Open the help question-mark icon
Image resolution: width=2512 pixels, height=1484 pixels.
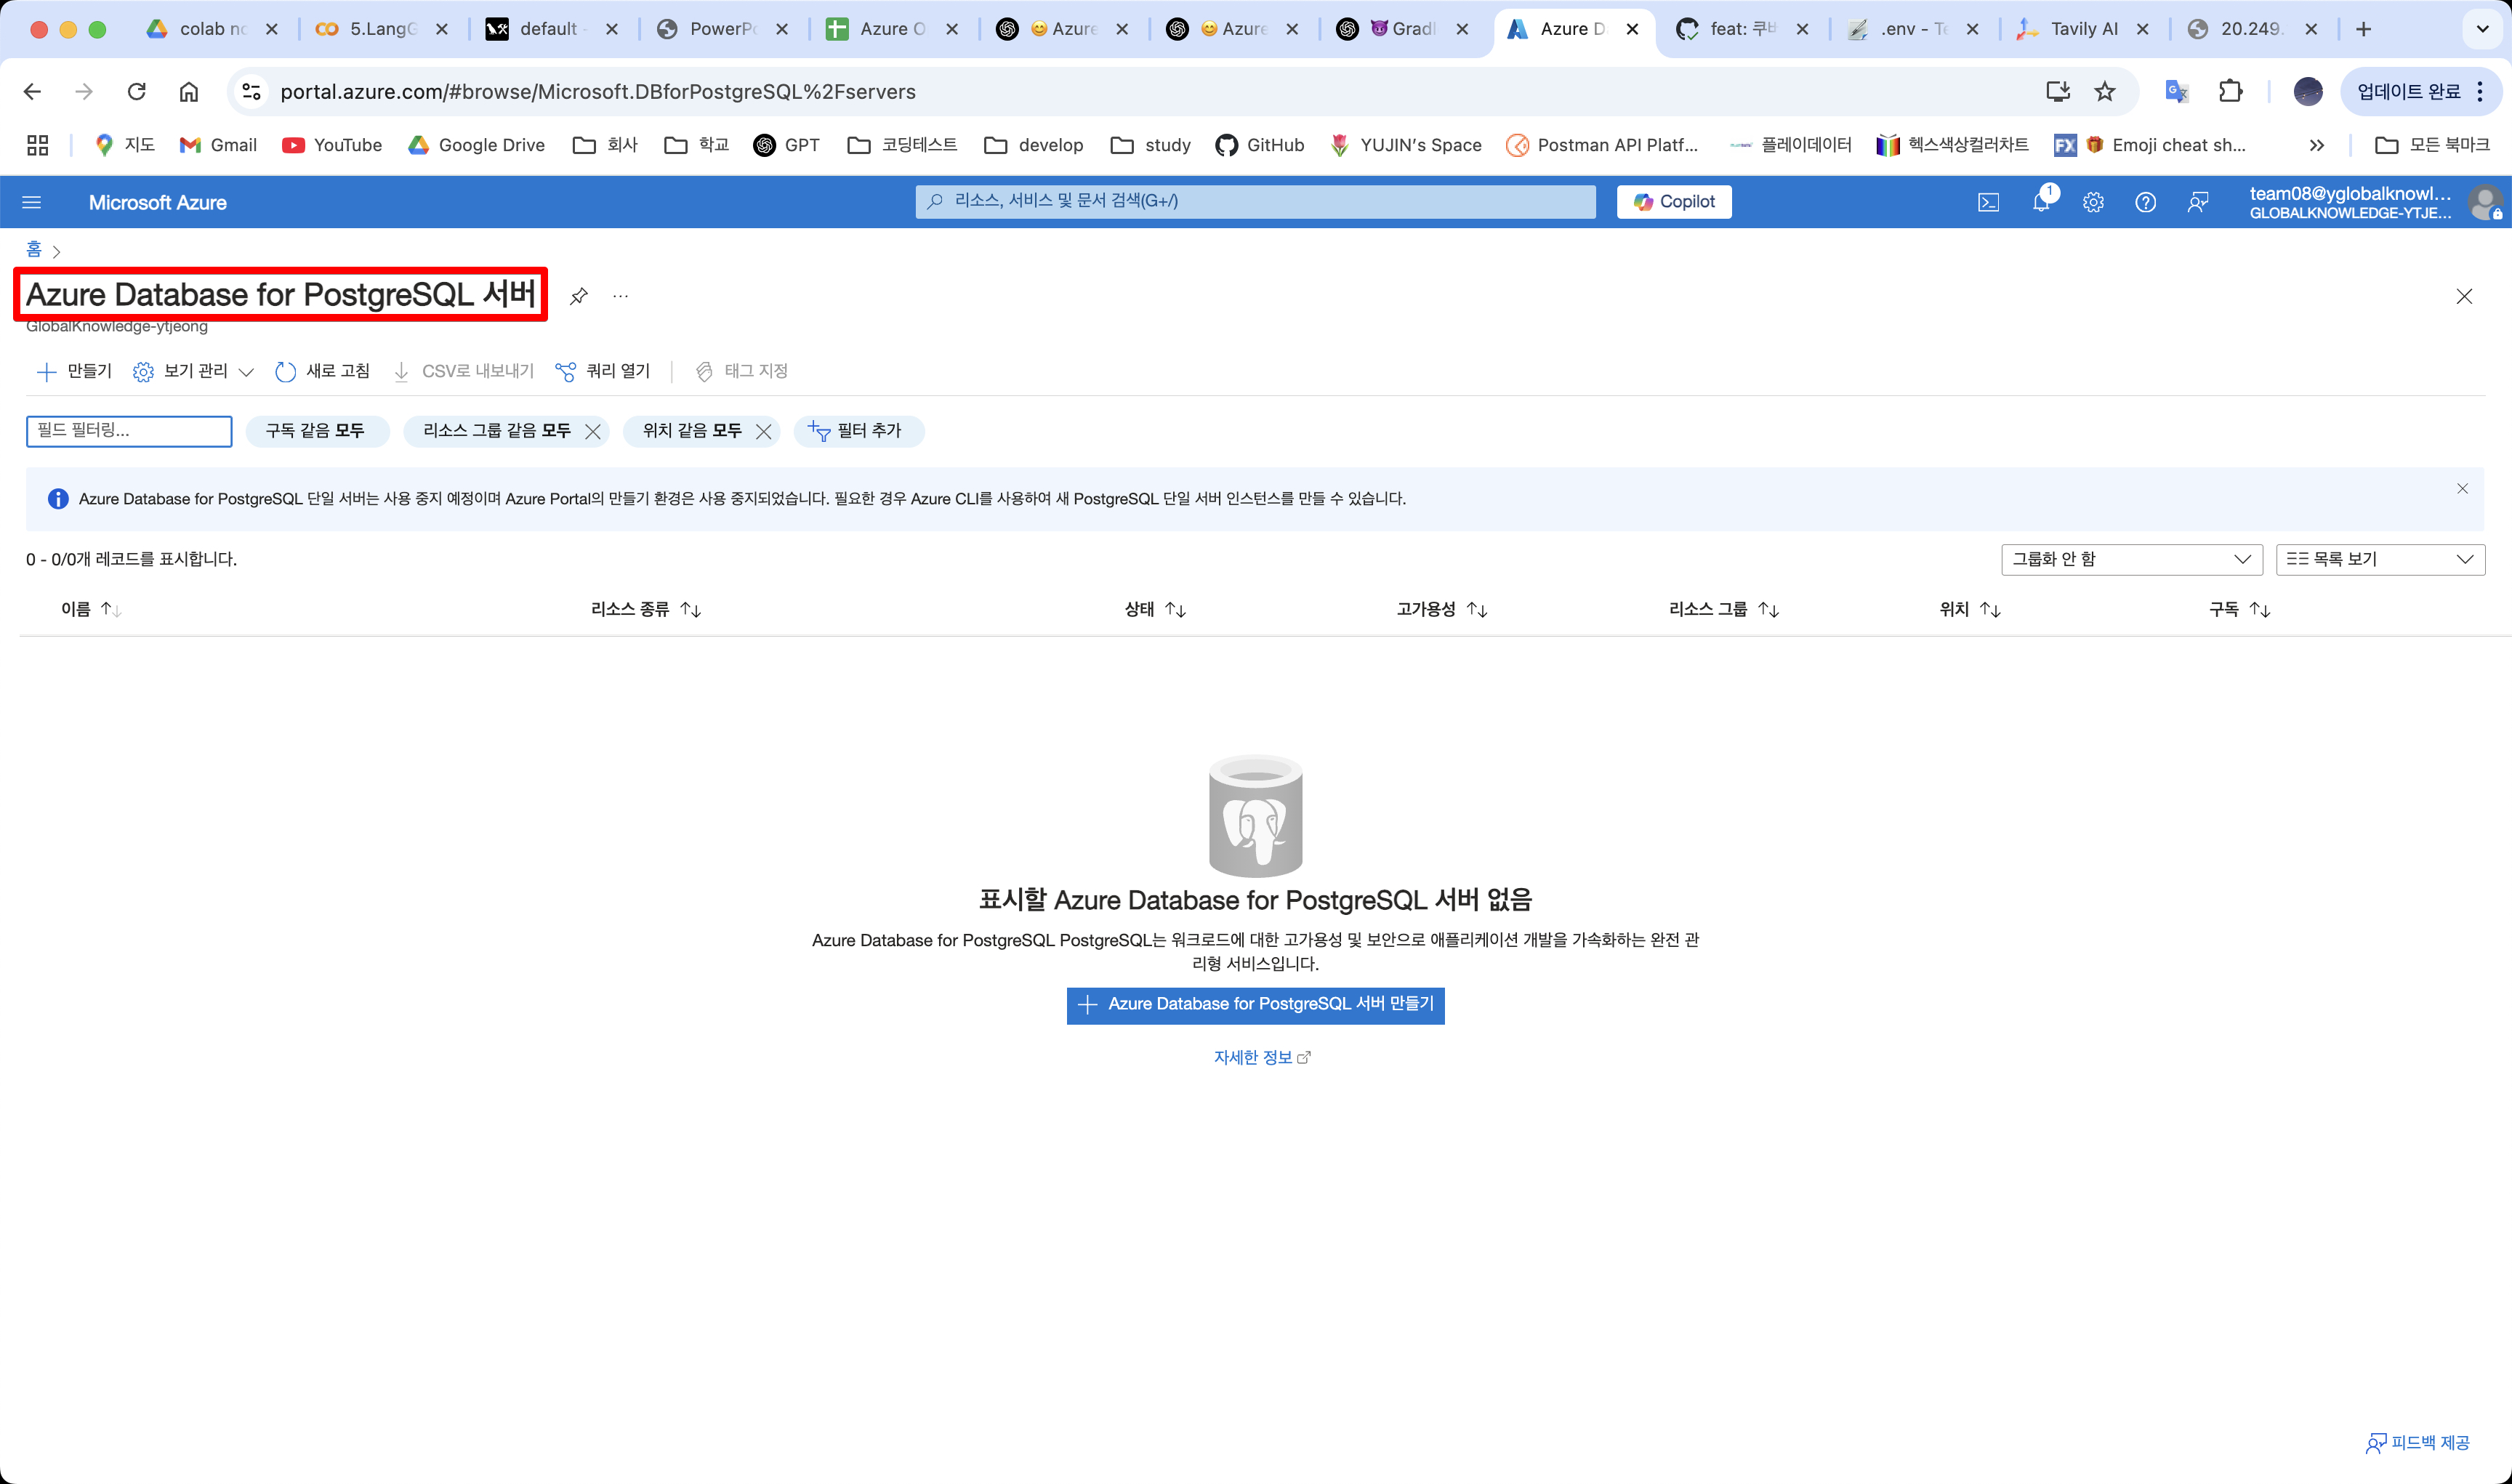point(2145,202)
